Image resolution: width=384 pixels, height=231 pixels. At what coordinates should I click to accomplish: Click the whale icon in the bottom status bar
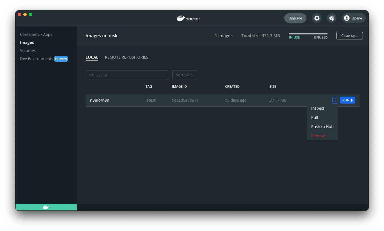point(46,207)
